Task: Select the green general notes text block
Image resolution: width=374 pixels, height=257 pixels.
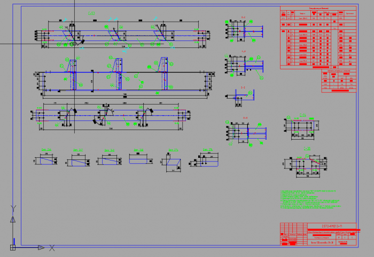Action: pyautogui.click(x=310, y=199)
